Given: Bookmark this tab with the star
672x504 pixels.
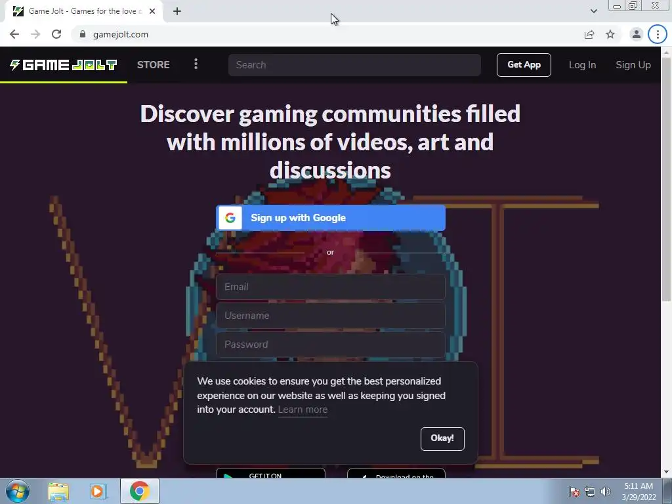Looking at the screenshot, I should pyautogui.click(x=610, y=34).
